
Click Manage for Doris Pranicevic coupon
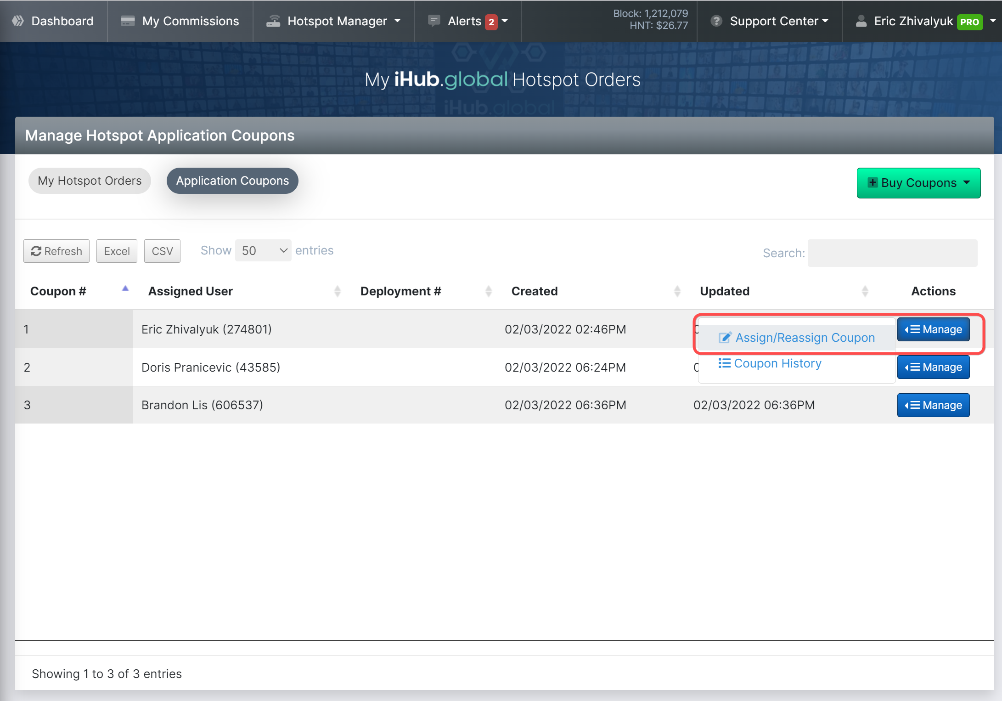click(933, 367)
